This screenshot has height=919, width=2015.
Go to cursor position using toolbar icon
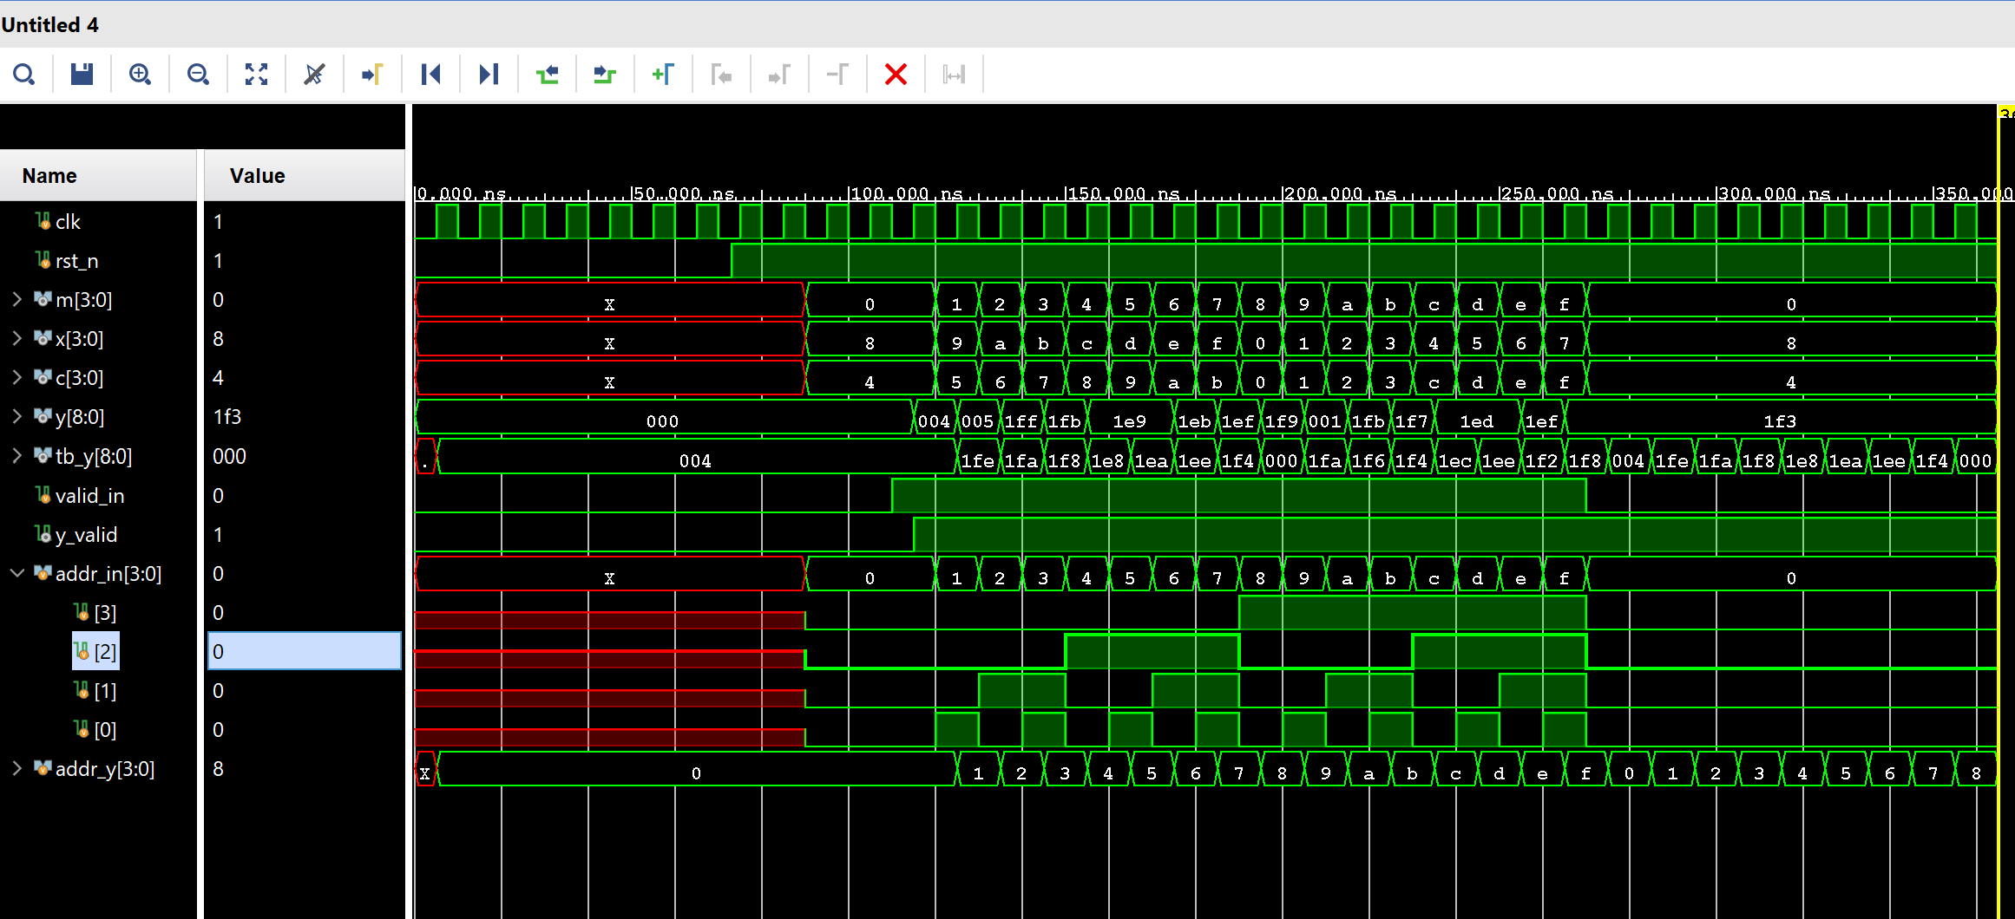coord(371,75)
